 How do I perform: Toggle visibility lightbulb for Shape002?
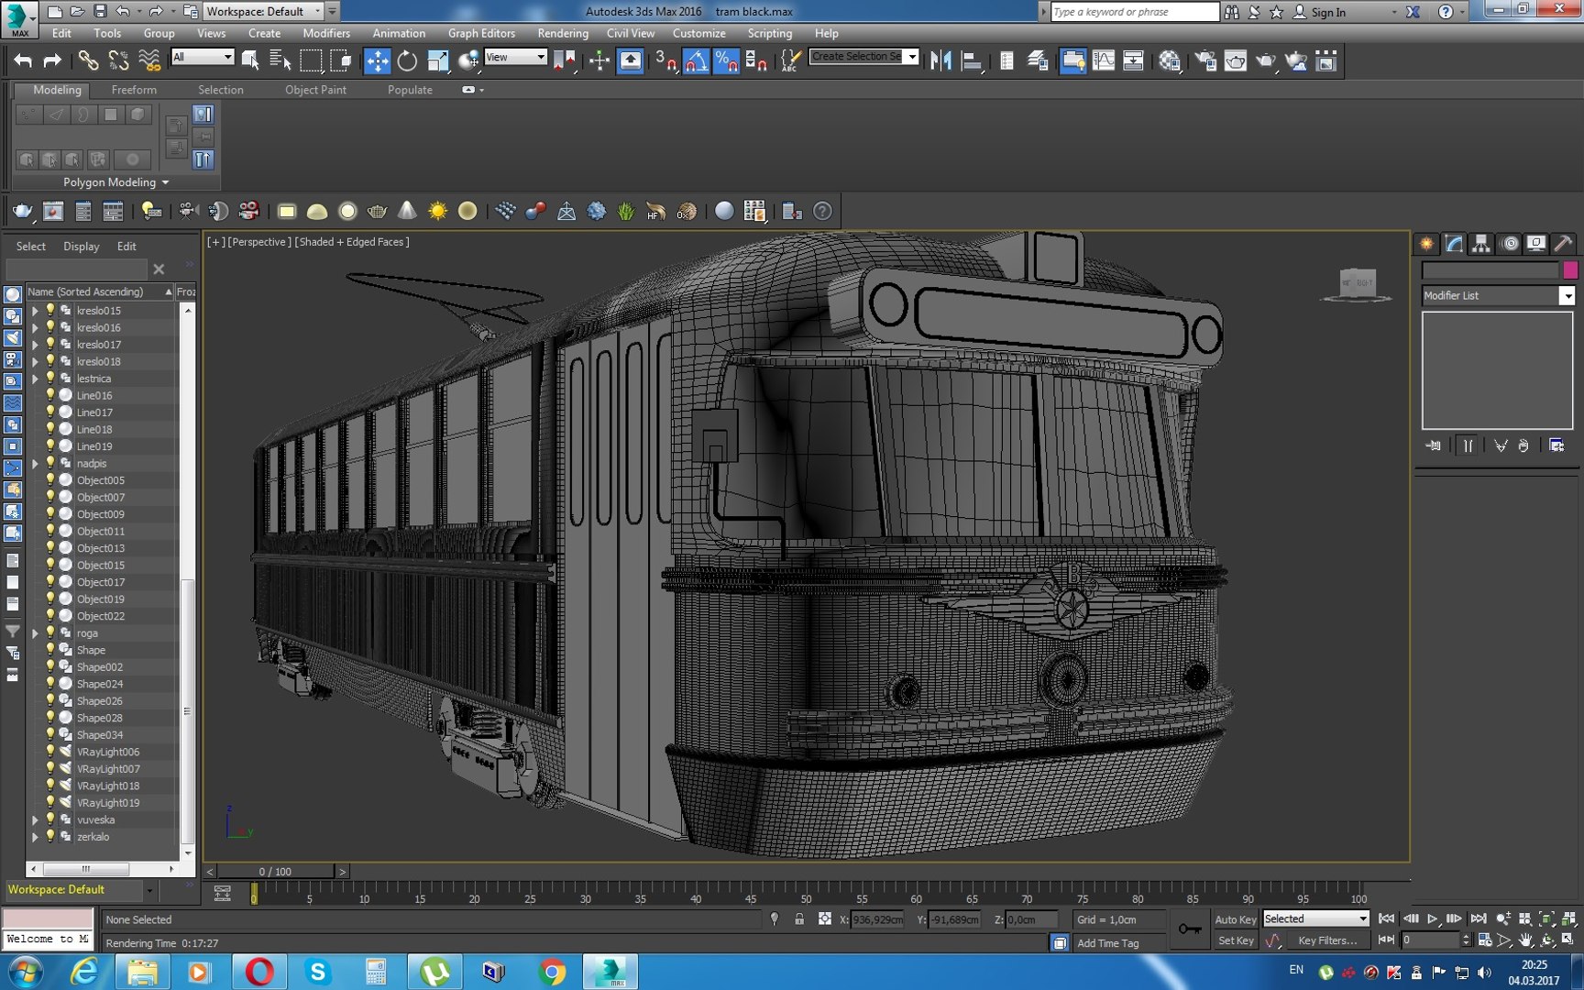point(50,667)
